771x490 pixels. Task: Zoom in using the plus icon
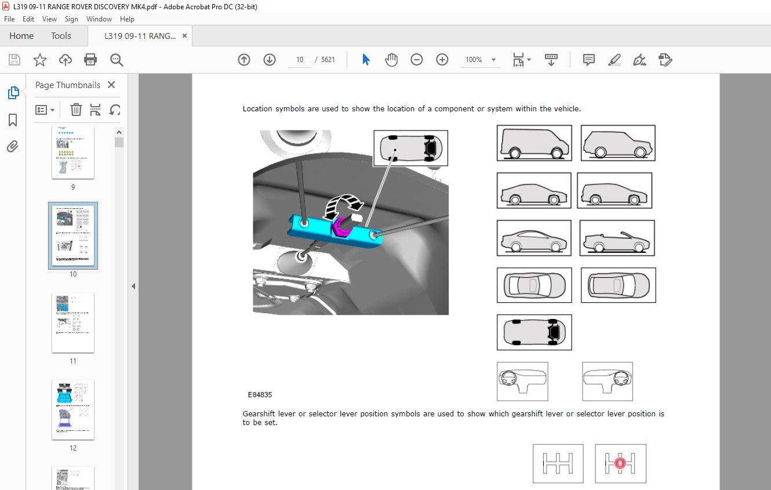(x=442, y=60)
